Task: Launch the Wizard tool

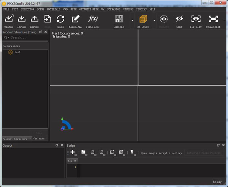Action: tap(8, 19)
